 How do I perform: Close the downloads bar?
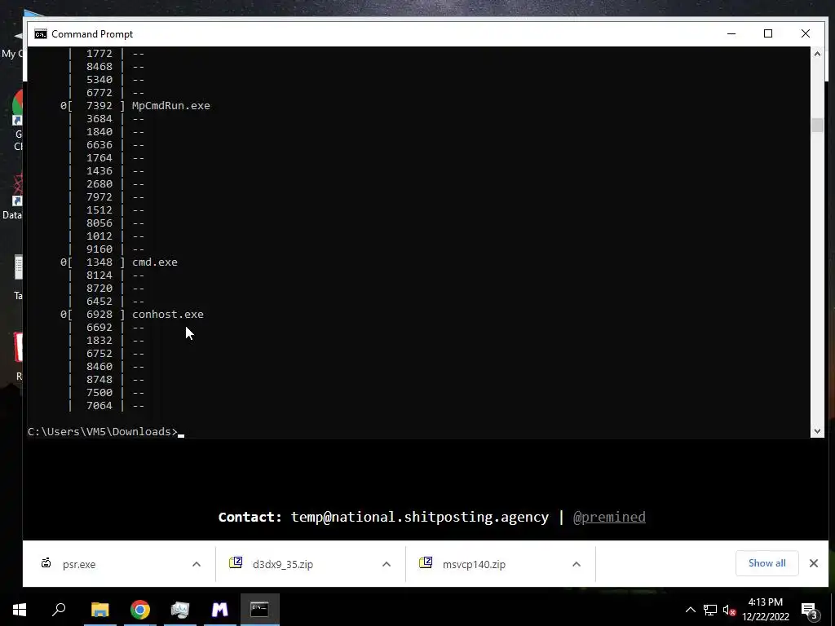(814, 563)
